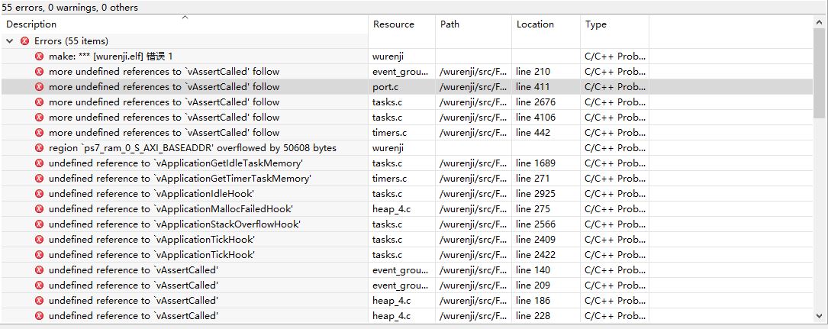This screenshot has width=828, height=329.
Task: Collapse the Errors (55 items) group
Action: (9, 40)
